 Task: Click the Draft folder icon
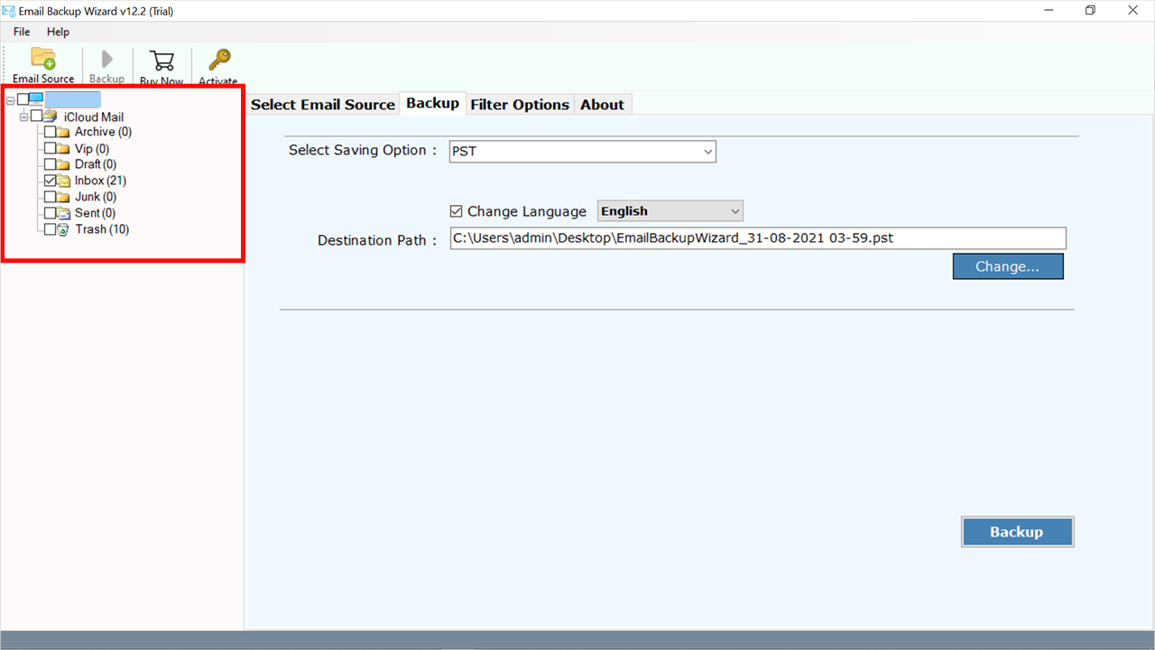tap(63, 164)
